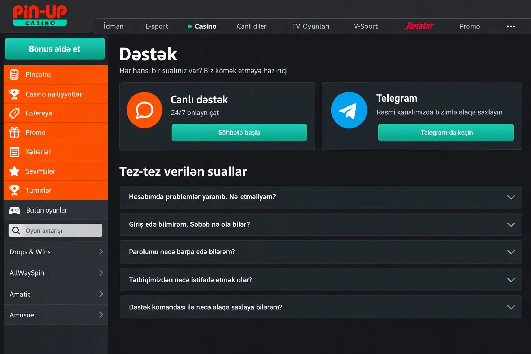The image size is (531, 354).
Task: Switch to the İdman tab
Action: [113, 26]
